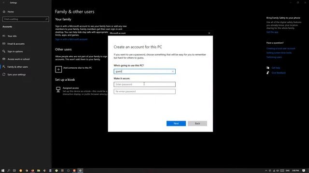The height and width of the screenshot is (173, 309).
Task: Clear the username field with X
Action: point(173,72)
